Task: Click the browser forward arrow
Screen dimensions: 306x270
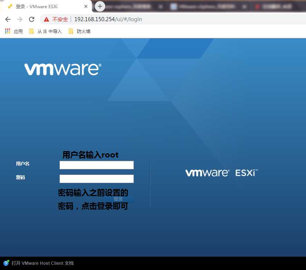Action: coord(20,19)
